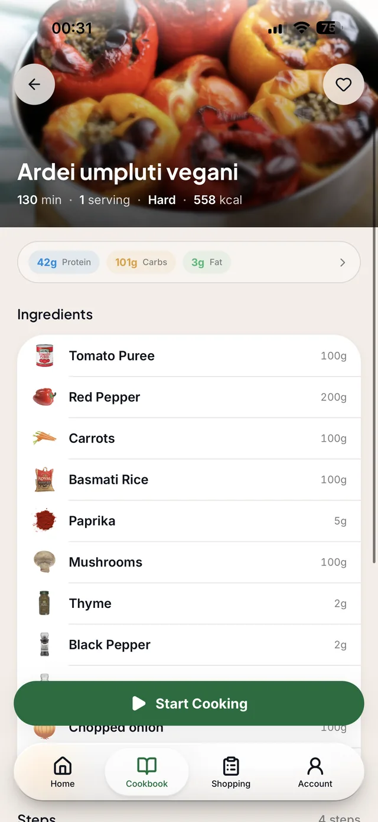The height and width of the screenshot is (822, 378).
Task: Open the Account tab
Action: 315,772
